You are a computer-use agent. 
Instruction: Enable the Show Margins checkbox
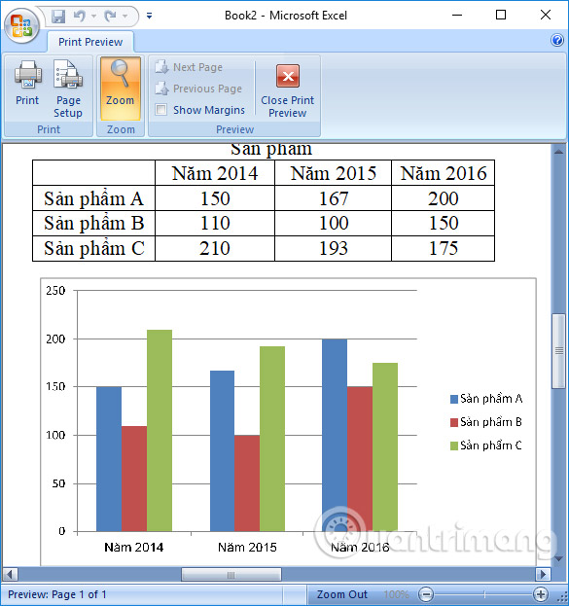click(160, 110)
